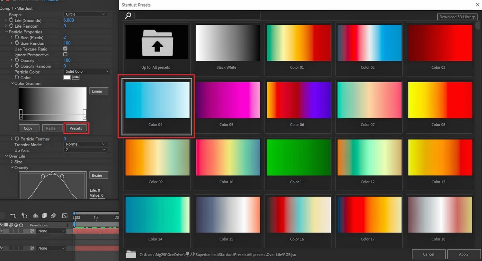
Task: Click the 3D layer cube column icon
Action: coord(21,225)
